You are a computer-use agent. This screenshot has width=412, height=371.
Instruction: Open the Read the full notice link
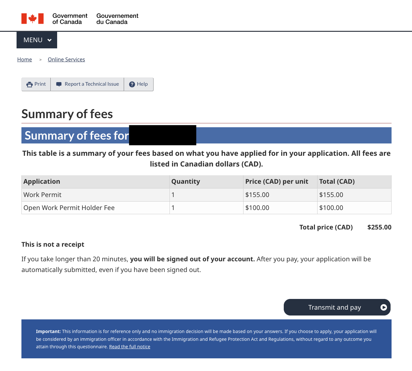[130, 347]
